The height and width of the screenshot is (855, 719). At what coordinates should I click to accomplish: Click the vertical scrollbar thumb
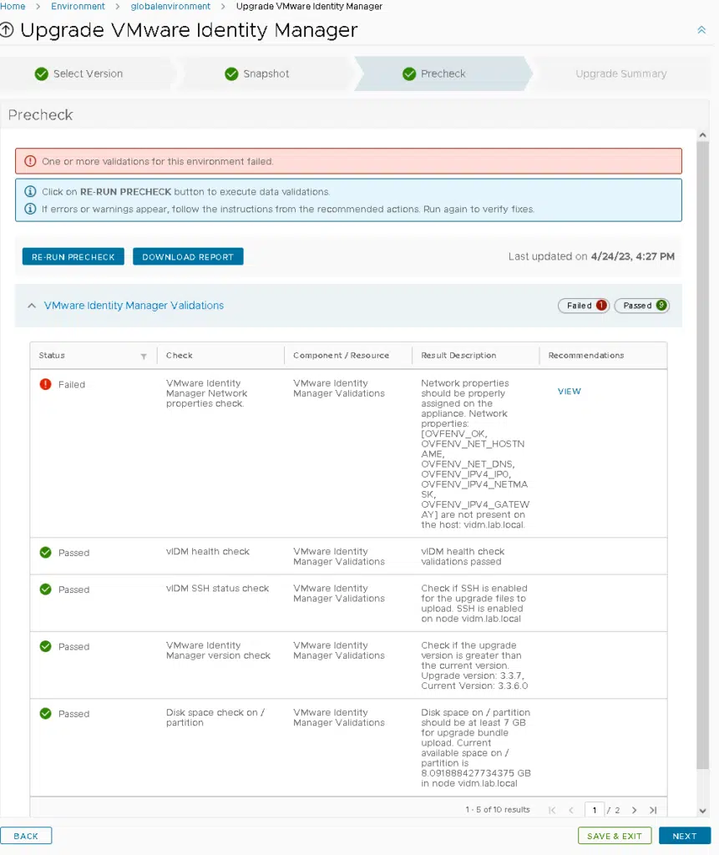point(702,455)
